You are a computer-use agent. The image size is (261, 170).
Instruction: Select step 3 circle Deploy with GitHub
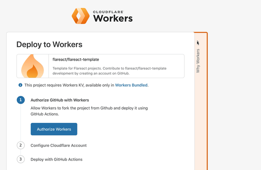[21, 159]
